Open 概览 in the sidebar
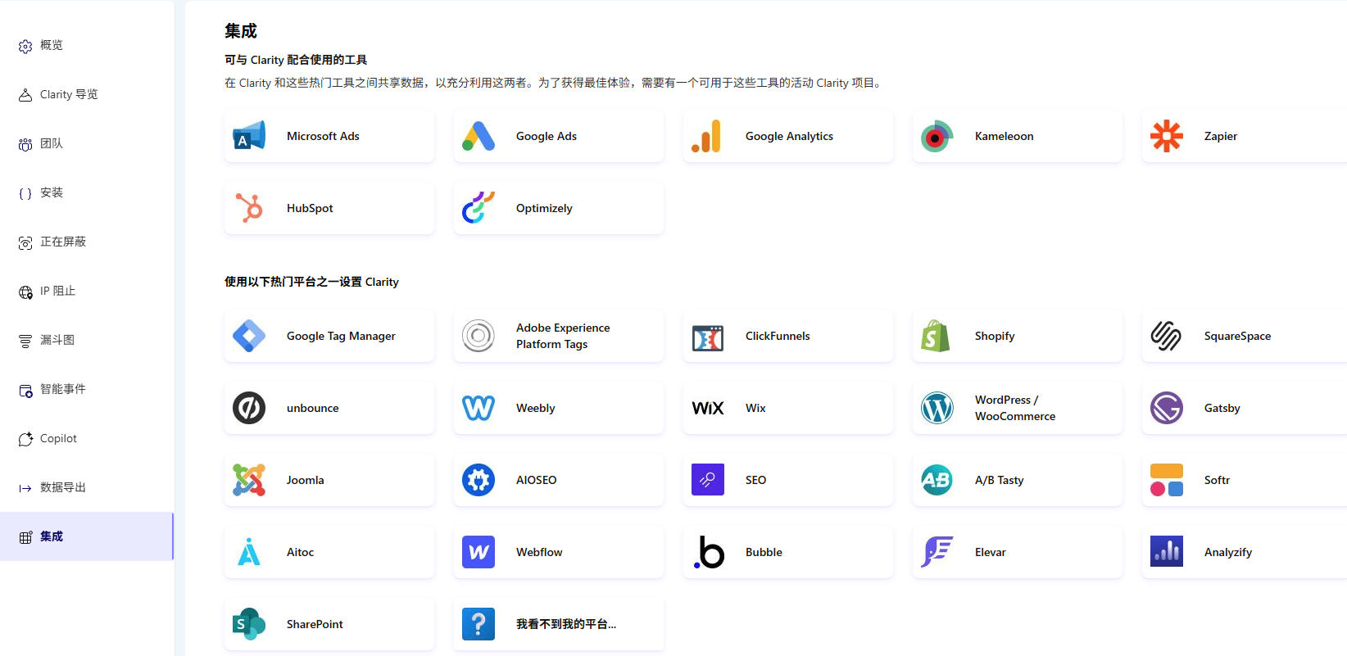 click(x=87, y=45)
